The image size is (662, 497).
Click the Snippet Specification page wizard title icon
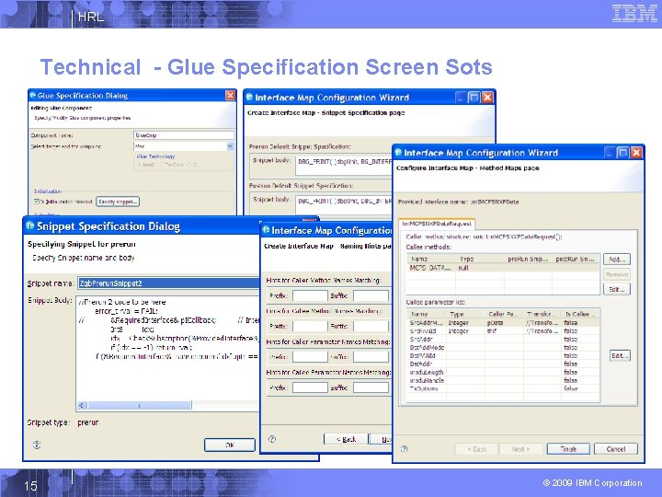point(249,98)
